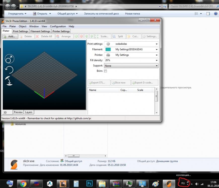Switch to the Print Settings tab

21,31
